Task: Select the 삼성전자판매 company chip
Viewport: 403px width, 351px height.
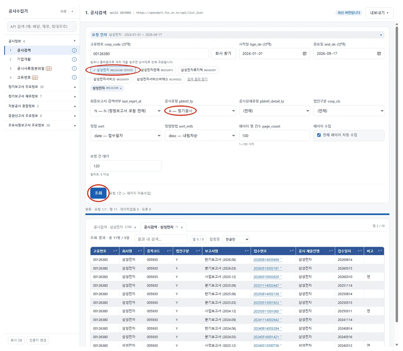Action: (x=157, y=70)
